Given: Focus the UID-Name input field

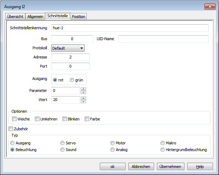Looking at the screenshot, I should tap(163, 39).
